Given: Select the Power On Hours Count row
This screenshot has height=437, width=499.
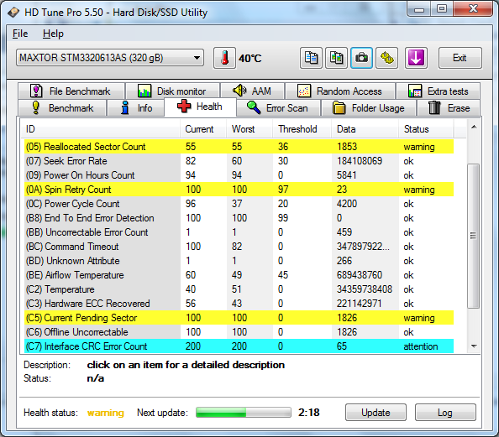Looking at the screenshot, I should [x=239, y=175].
